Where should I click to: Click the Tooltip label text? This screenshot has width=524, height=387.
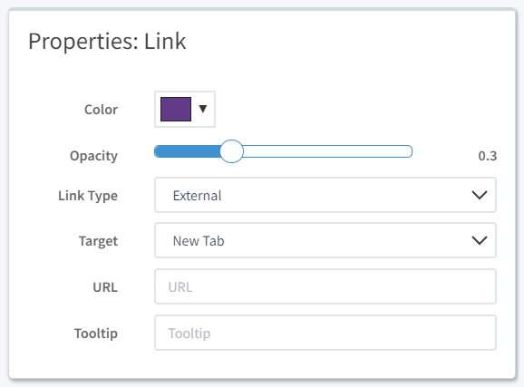tap(96, 334)
